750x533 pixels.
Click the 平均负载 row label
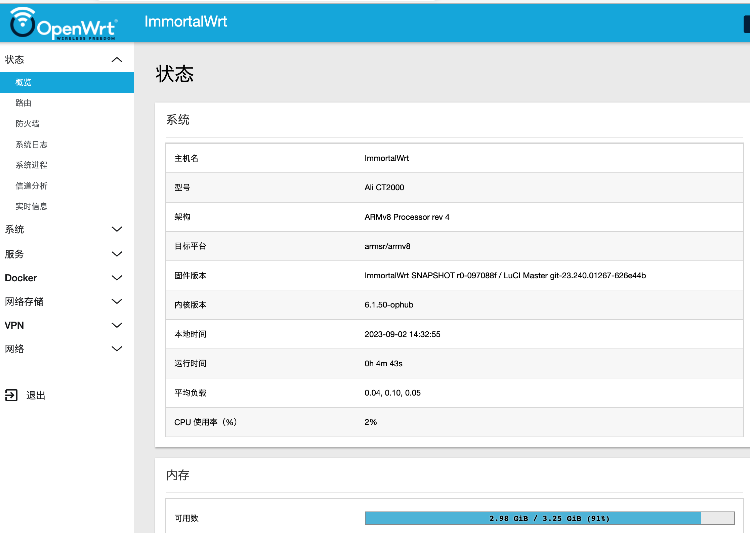(190, 393)
